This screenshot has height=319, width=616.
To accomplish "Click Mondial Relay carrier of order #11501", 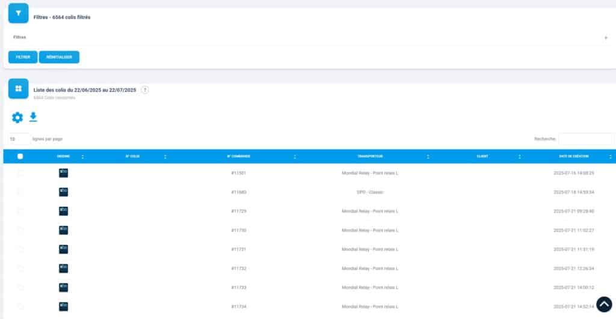I will click(370, 173).
